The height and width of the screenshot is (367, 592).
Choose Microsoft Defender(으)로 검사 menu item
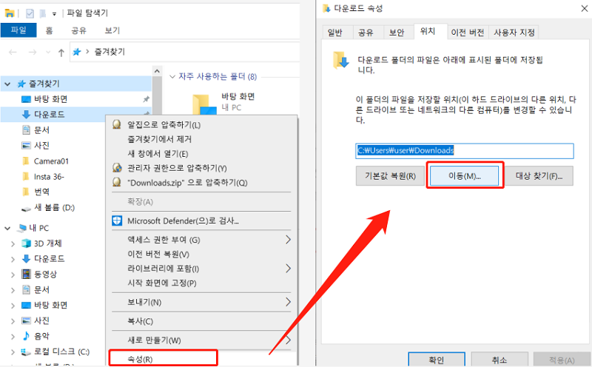(x=183, y=221)
